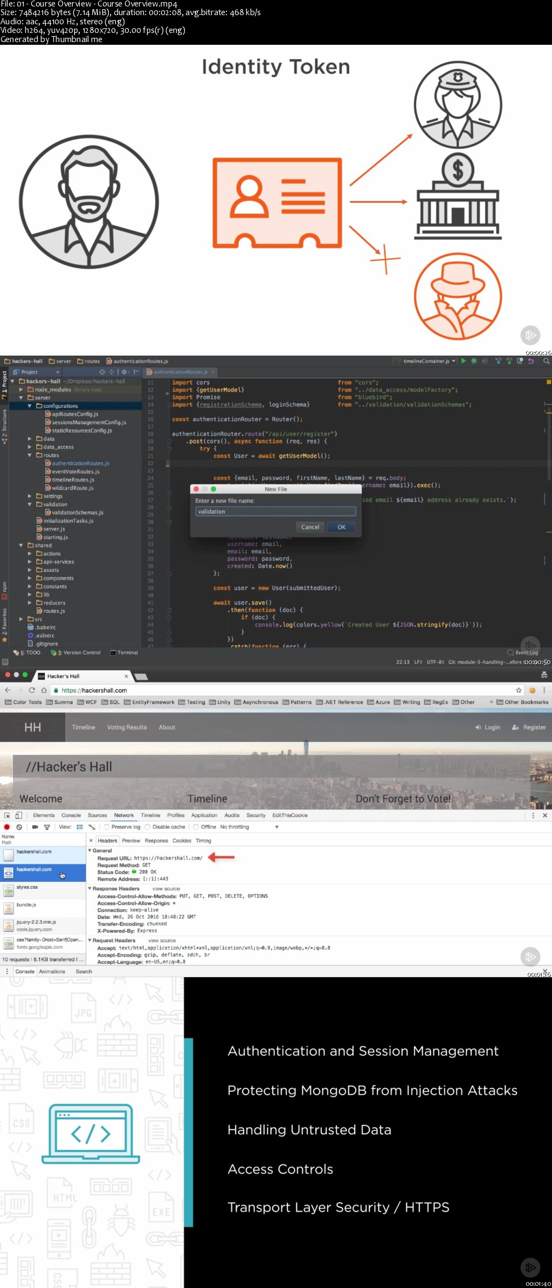This screenshot has width=552, height=1288.
Task: Toggle the DevTools device toolbar icon
Action: pyautogui.click(x=18, y=815)
